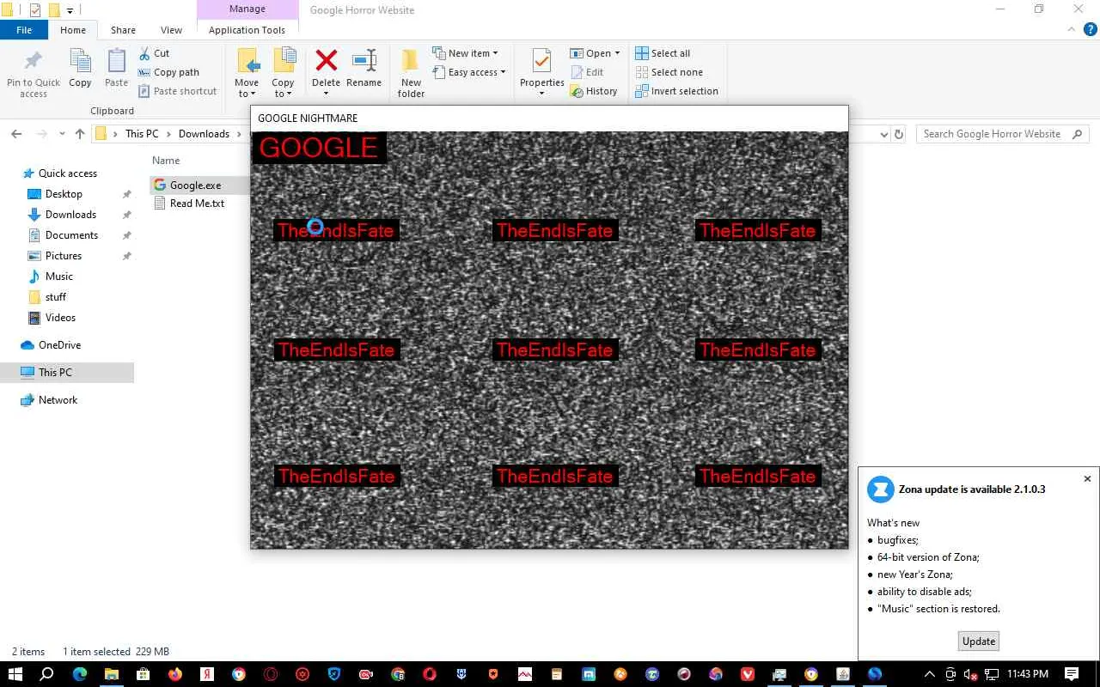This screenshot has width=1100, height=687.
Task: Open OneDrive in the navigation pane
Action: (x=59, y=345)
